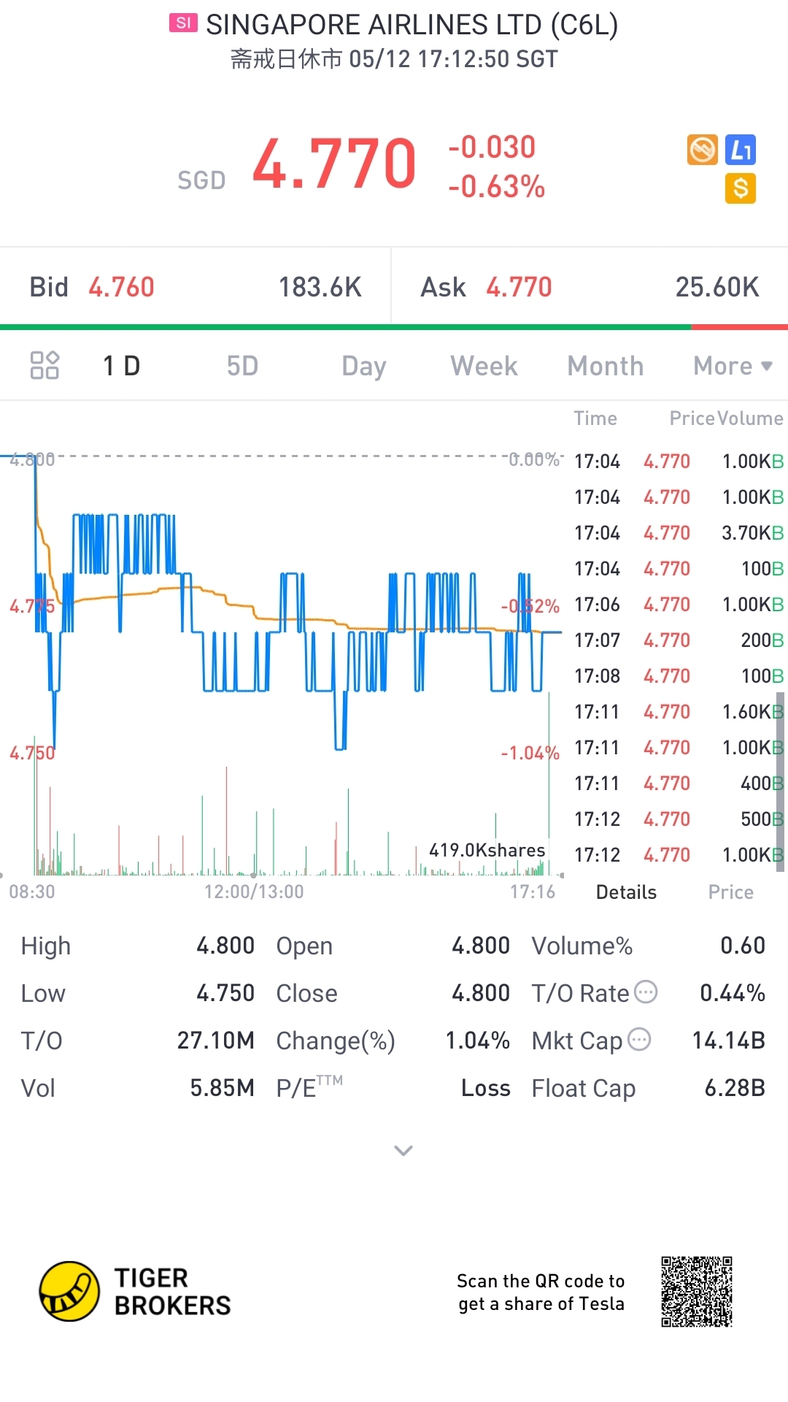The width and height of the screenshot is (788, 1402).
Task: Tap the High value 4.800
Action: tap(225, 946)
